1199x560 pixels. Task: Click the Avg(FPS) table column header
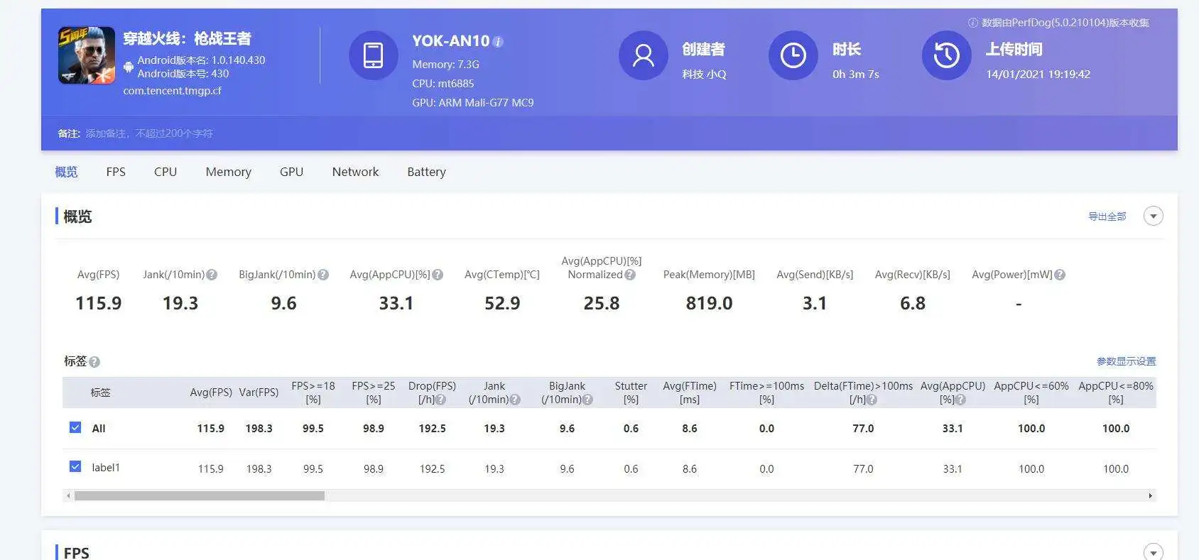211,392
